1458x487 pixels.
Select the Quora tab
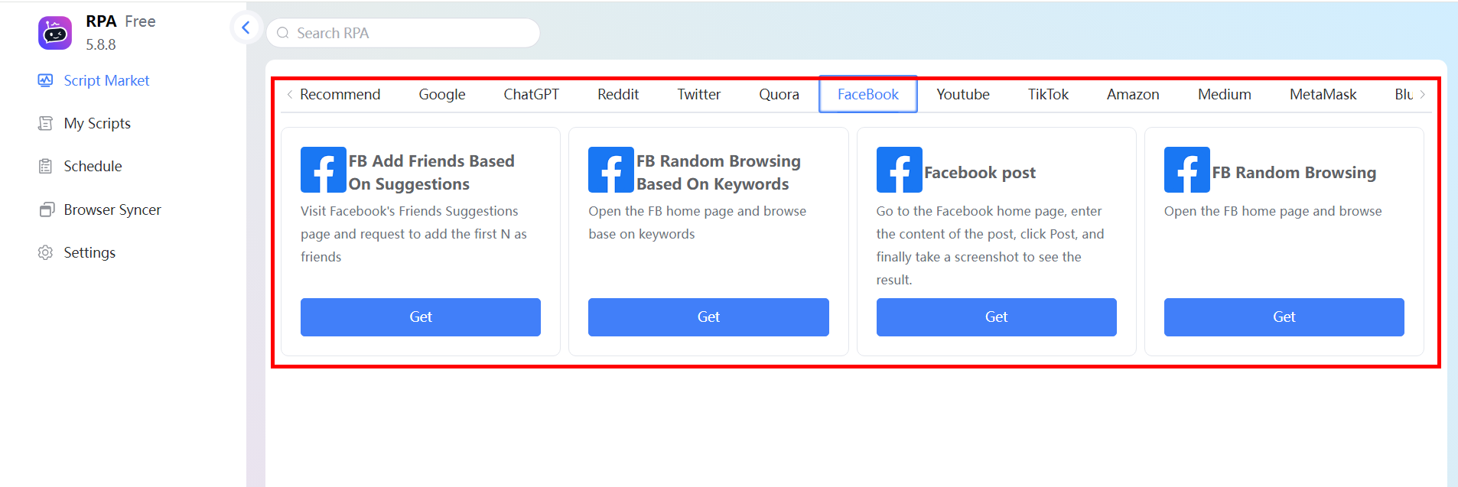[x=779, y=94]
